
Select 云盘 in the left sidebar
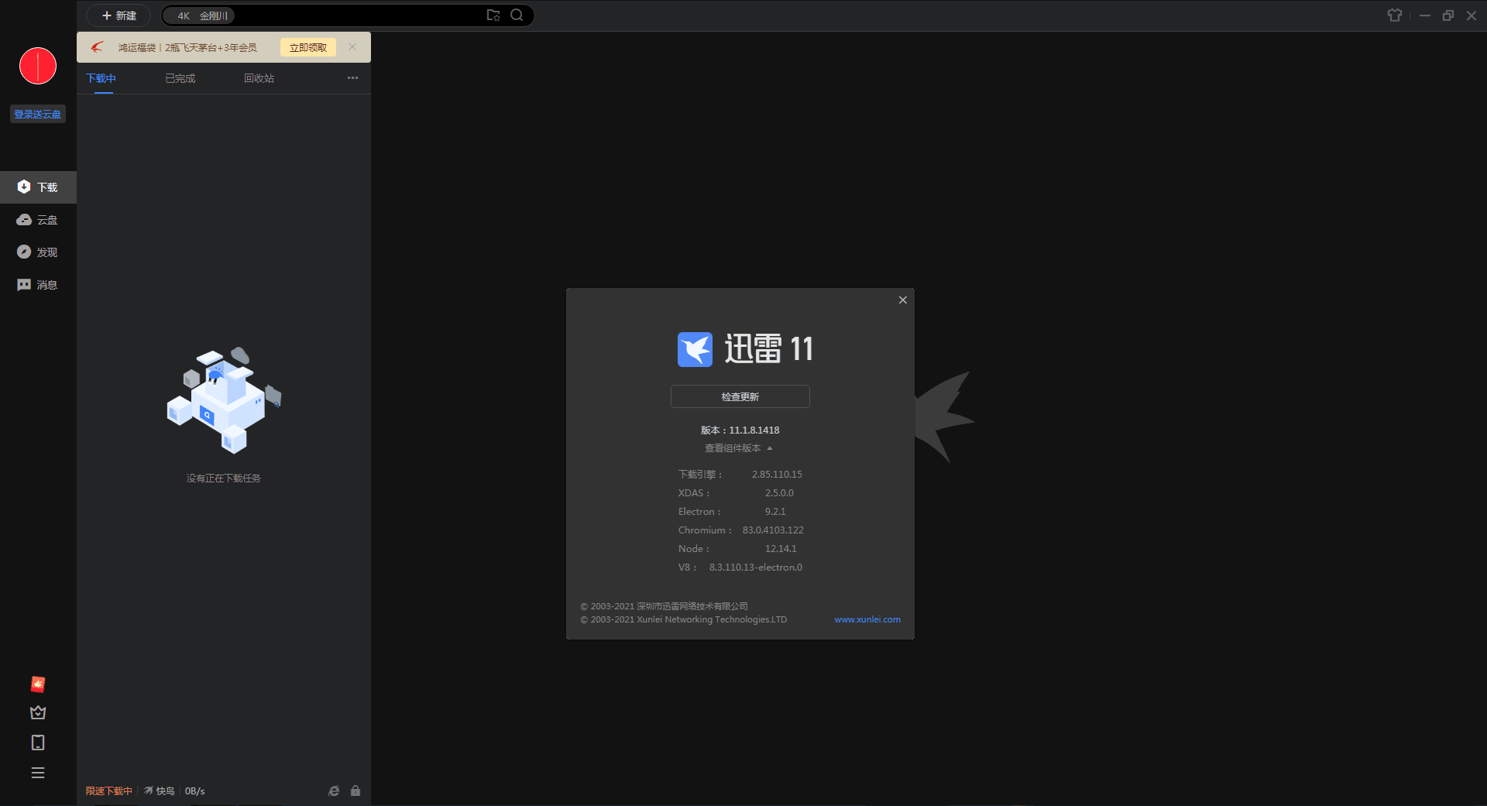(x=38, y=219)
